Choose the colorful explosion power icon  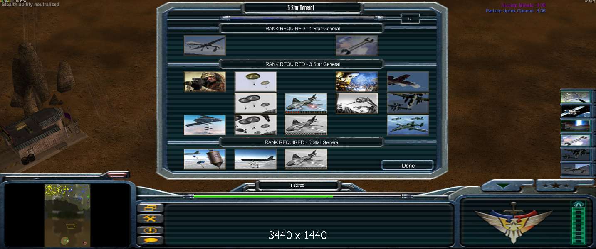(357, 82)
